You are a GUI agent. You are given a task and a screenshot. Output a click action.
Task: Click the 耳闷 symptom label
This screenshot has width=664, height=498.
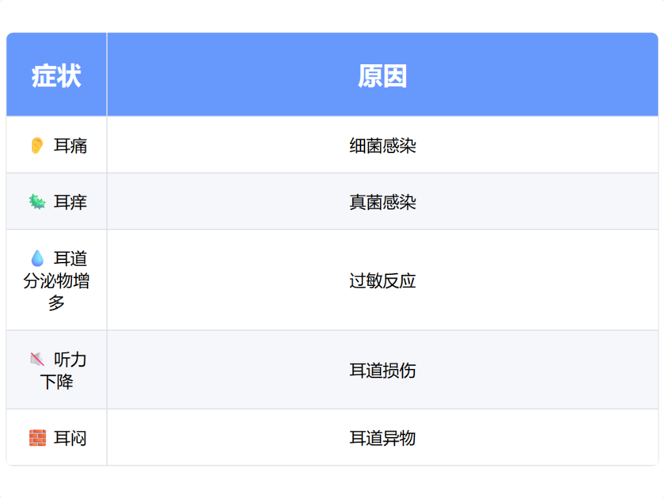tap(70, 438)
